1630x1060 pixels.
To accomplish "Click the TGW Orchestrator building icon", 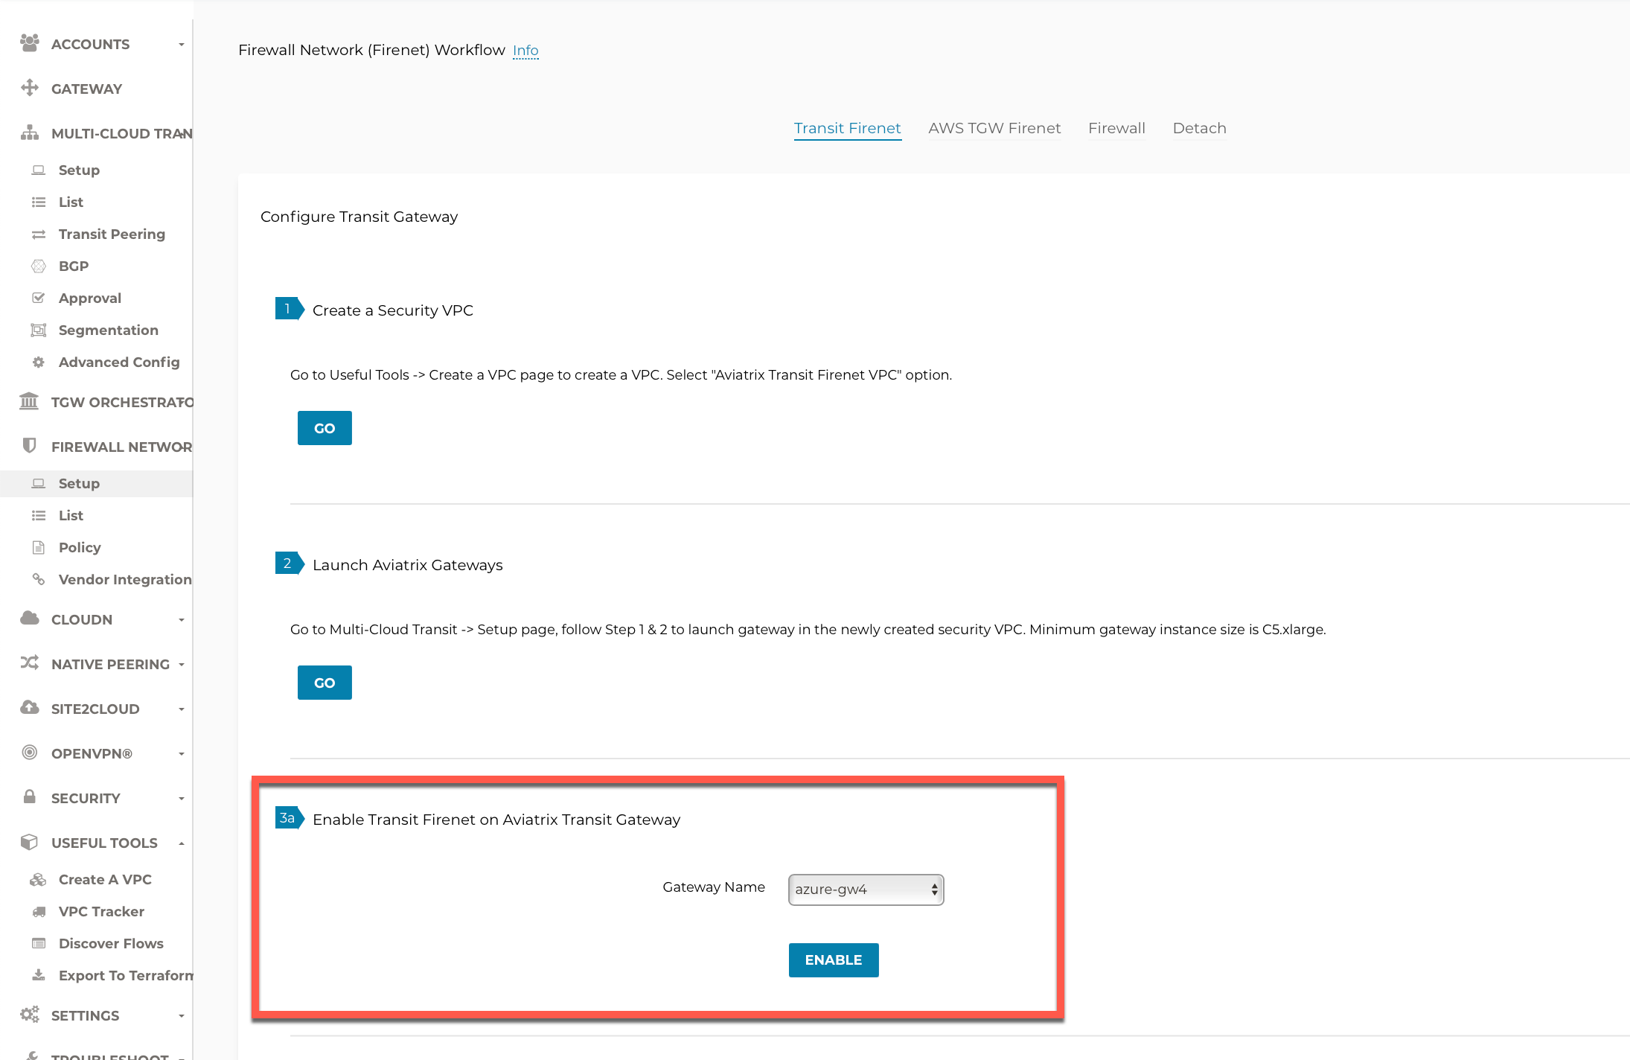I will (x=30, y=401).
